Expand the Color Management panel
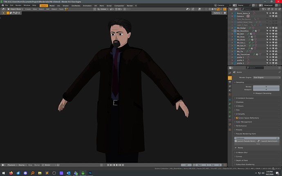The image size is (282, 176). click(244, 122)
